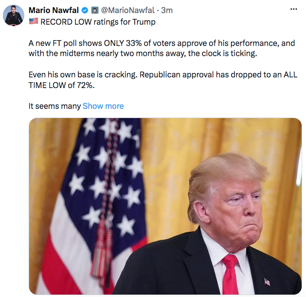This screenshot has height=297, width=306.
Task: Click the @MarioNawfal handle
Action: click(x=128, y=10)
